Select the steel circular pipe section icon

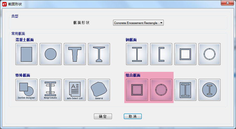click(x=210, y=54)
